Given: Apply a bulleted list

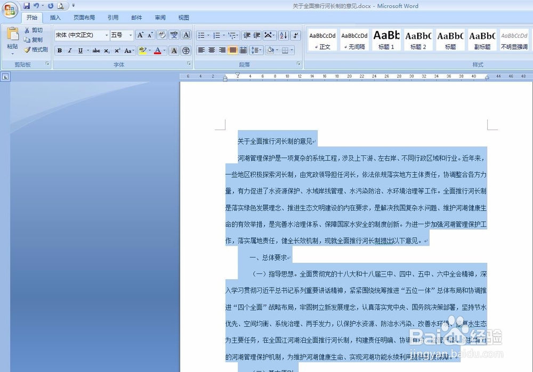Looking at the screenshot, I should [x=201, y=35].
